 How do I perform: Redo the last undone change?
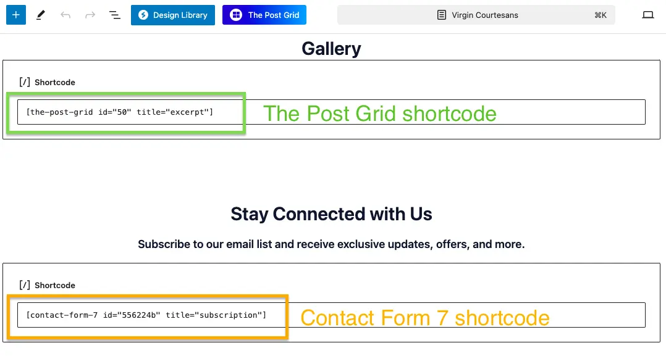click(90, 15)
